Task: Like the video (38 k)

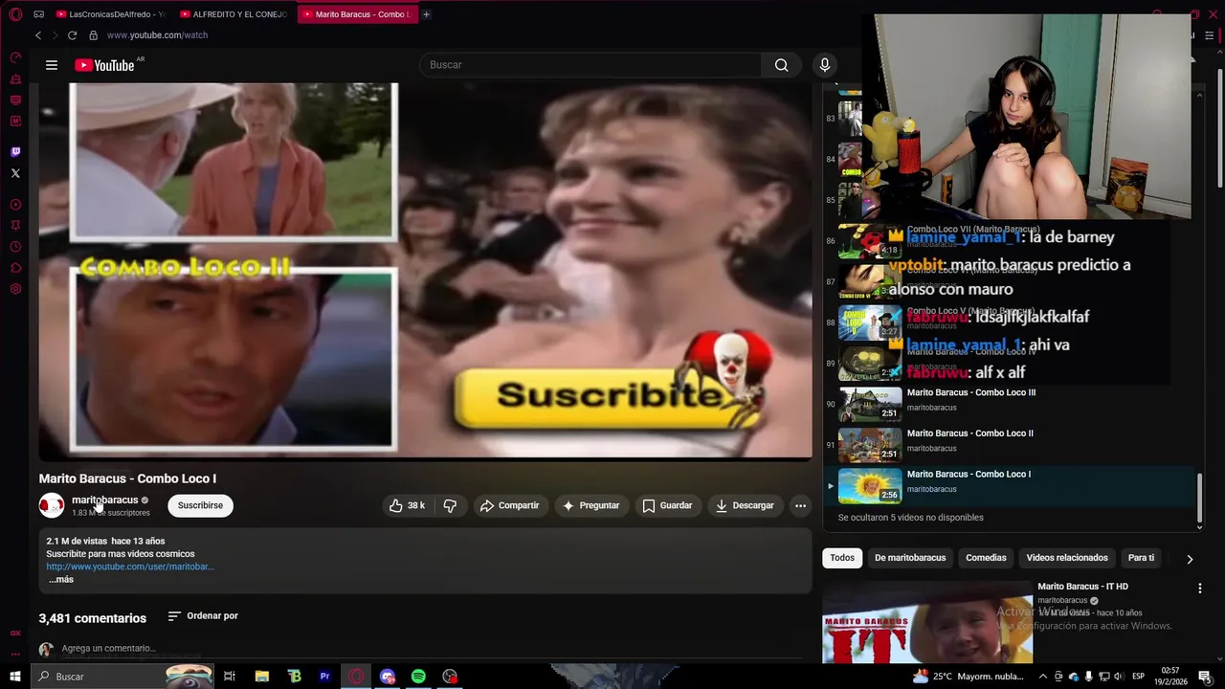Action: pyautogui.click(x=407, y=505)
